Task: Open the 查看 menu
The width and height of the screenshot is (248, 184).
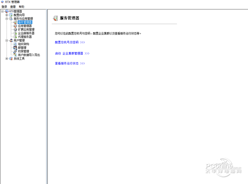Action: pyautogui.click(x=13, y=7)
